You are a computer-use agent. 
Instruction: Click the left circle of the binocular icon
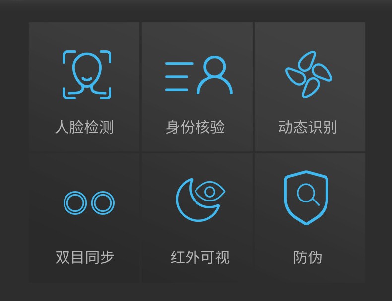coord(75,203)
